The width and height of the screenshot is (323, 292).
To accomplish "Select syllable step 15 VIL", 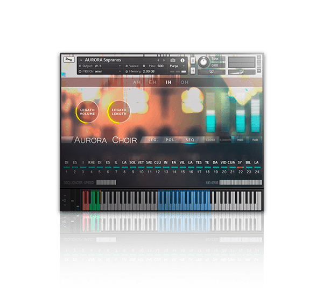I will click(182, 162).
